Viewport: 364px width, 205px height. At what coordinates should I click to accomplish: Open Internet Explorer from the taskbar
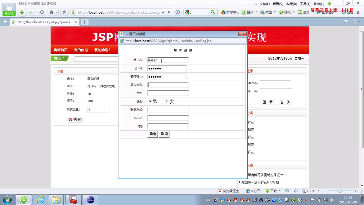(x=41, y=200)
